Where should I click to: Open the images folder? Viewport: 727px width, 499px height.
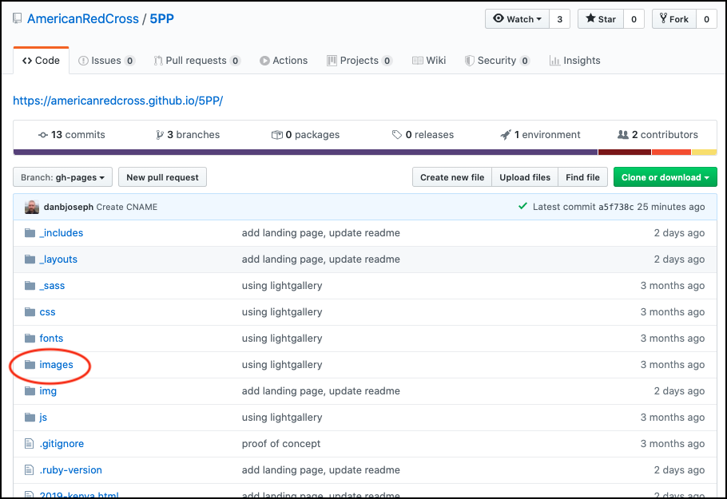tap(56, 365)
